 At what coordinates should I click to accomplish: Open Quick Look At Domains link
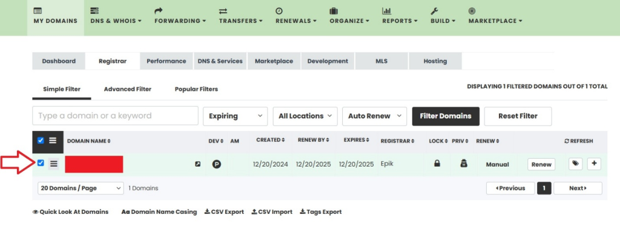[x=70, y=212]
